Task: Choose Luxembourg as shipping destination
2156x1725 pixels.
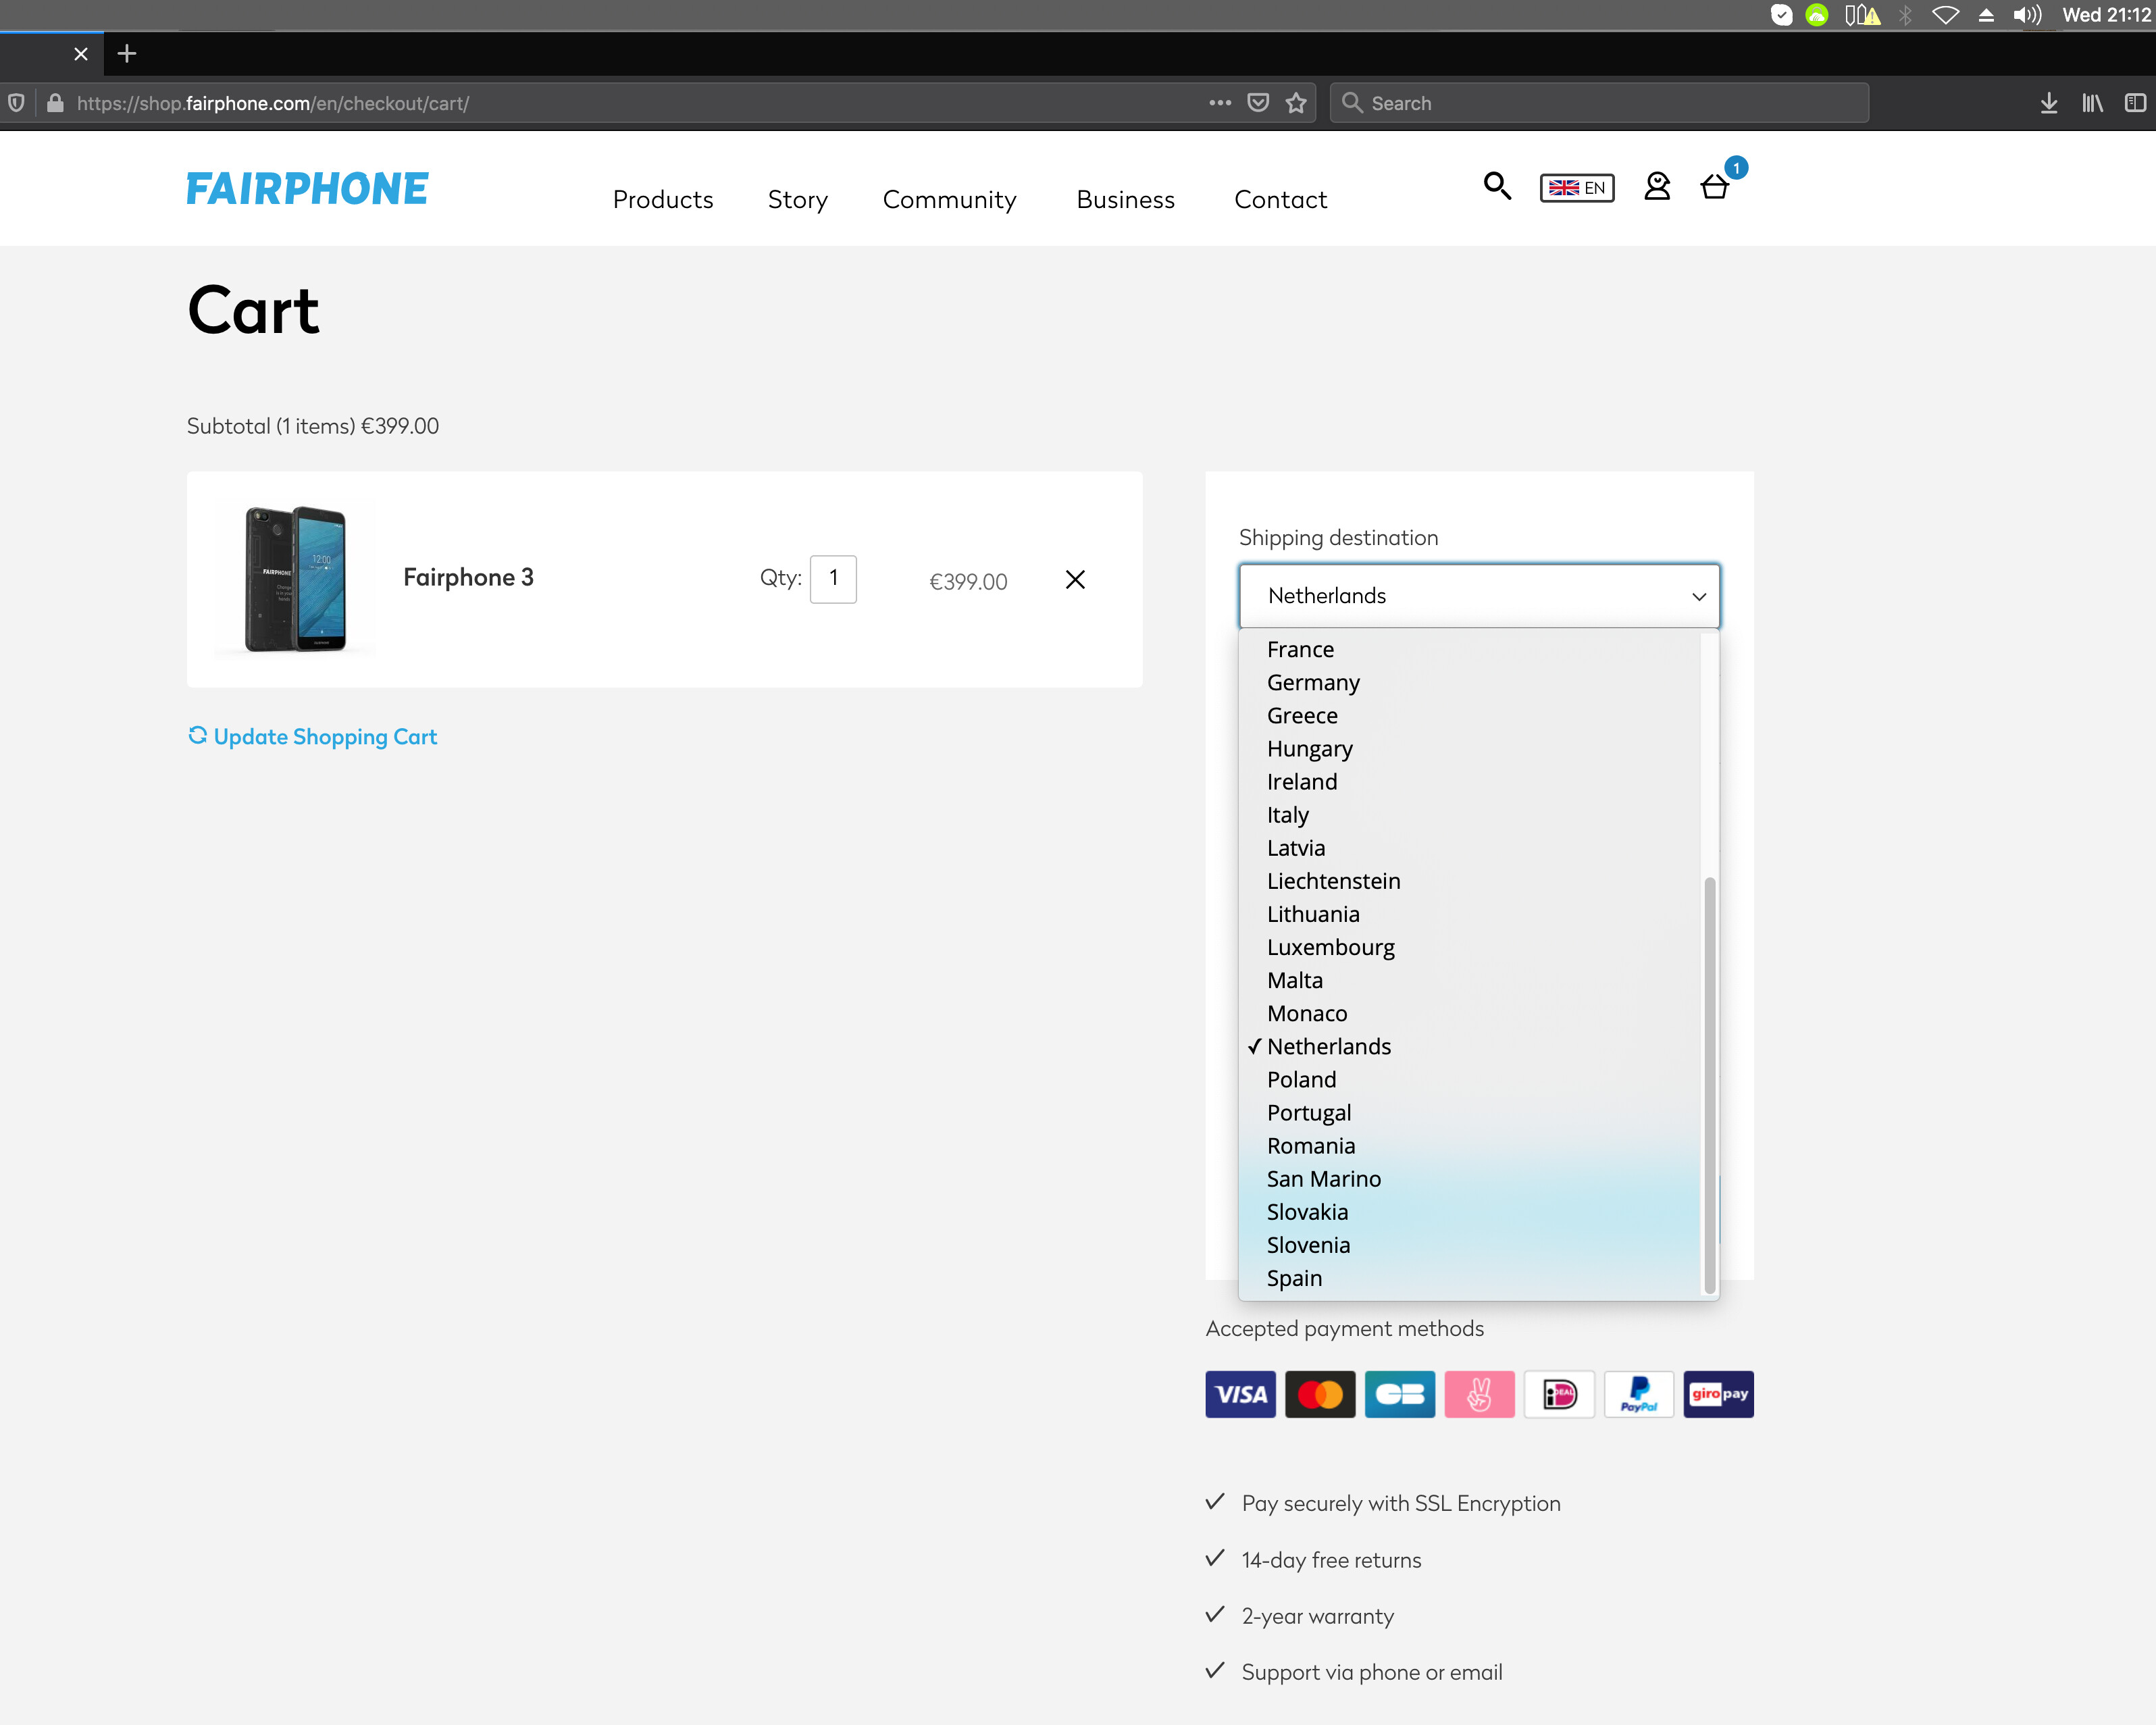Action: (1468, 947)
